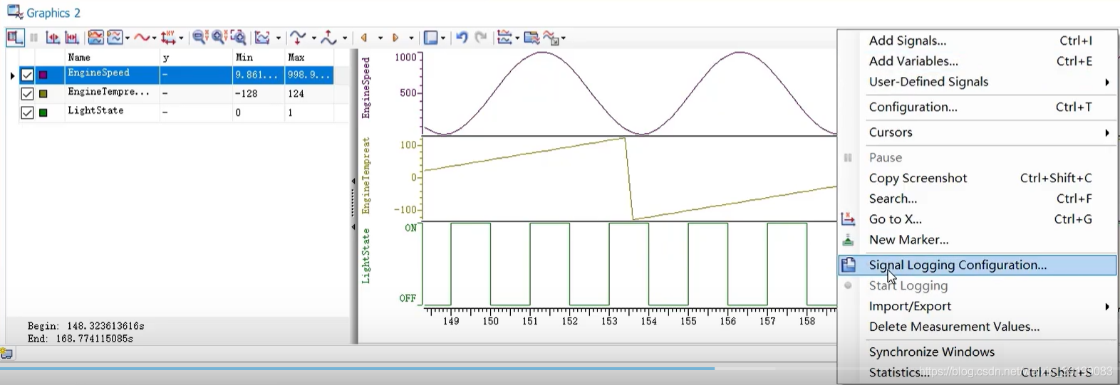This screenshot has width=1120, height=385.
Task: Click the red curve line-style icon
Action: (142, 38)
